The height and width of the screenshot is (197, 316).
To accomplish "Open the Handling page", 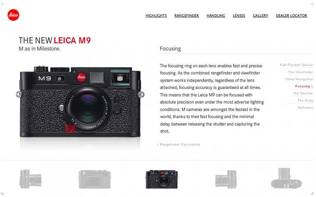I will pos(216,16).
